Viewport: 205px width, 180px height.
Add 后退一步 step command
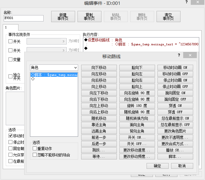[x=99, y=144]
